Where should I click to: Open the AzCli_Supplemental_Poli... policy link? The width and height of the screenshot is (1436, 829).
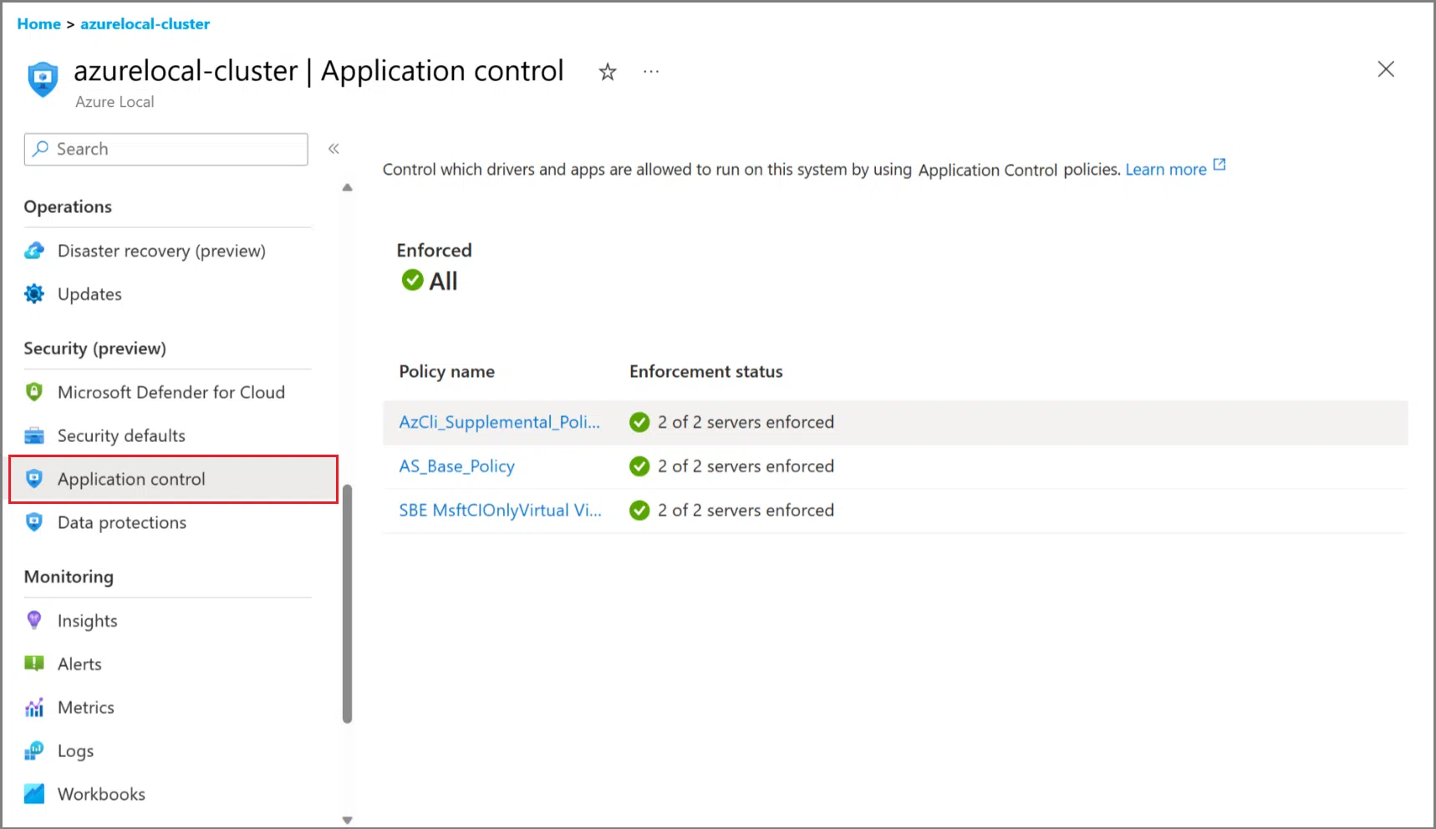[499, 422]
